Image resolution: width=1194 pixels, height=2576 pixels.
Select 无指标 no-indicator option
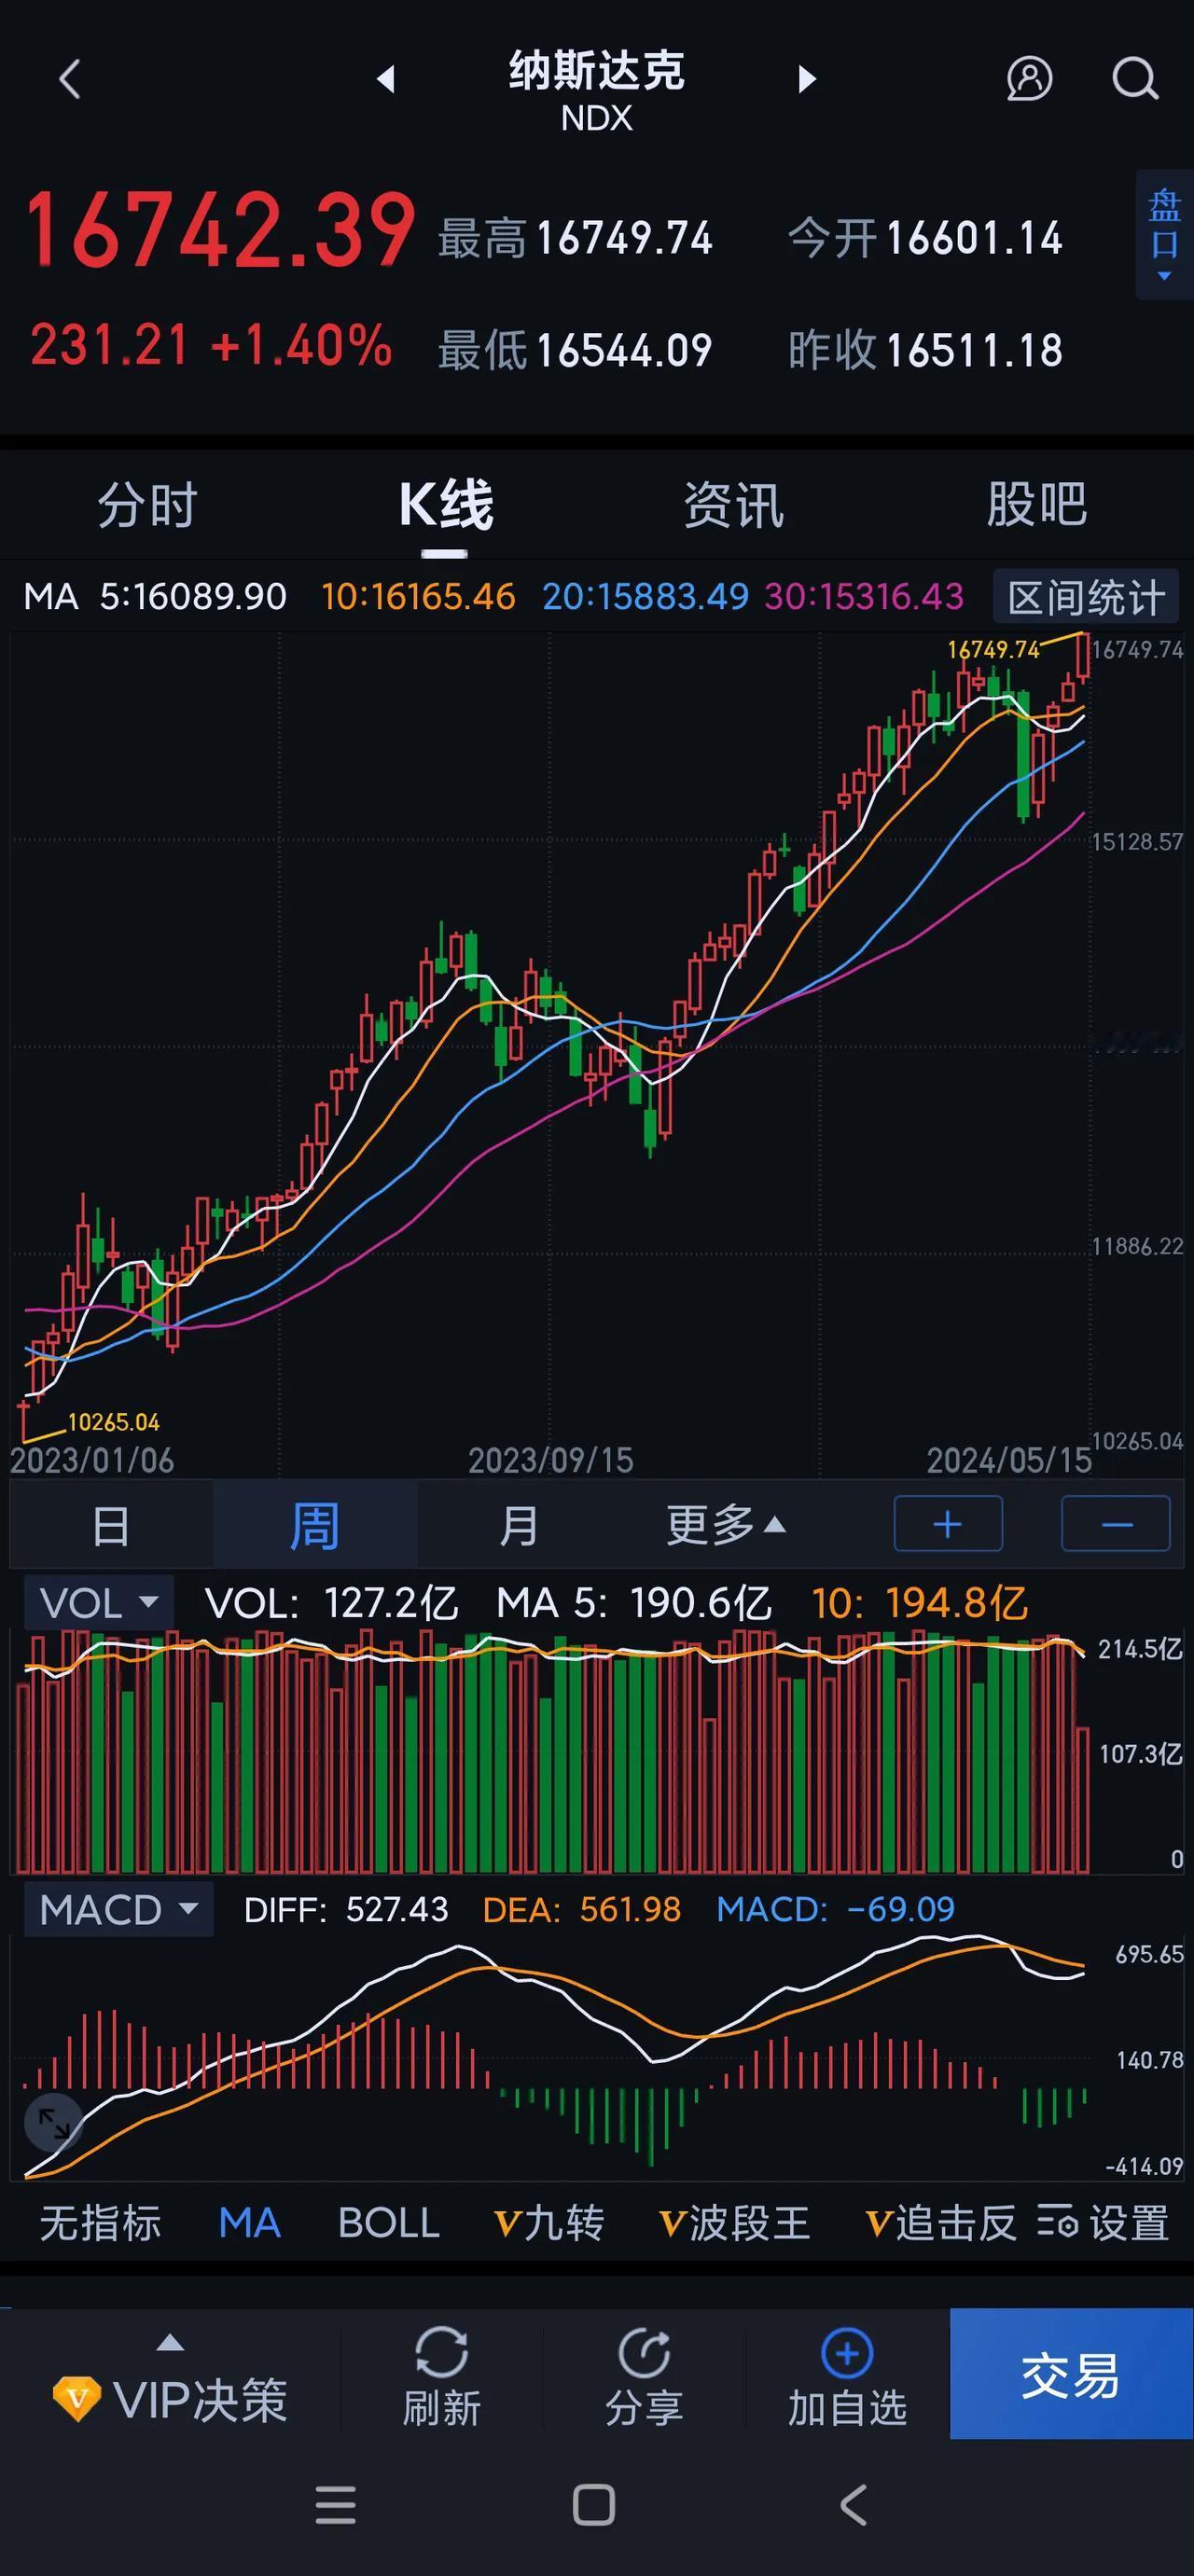100,2223
